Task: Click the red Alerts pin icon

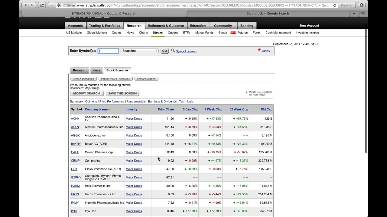Action: coord(259,50)
